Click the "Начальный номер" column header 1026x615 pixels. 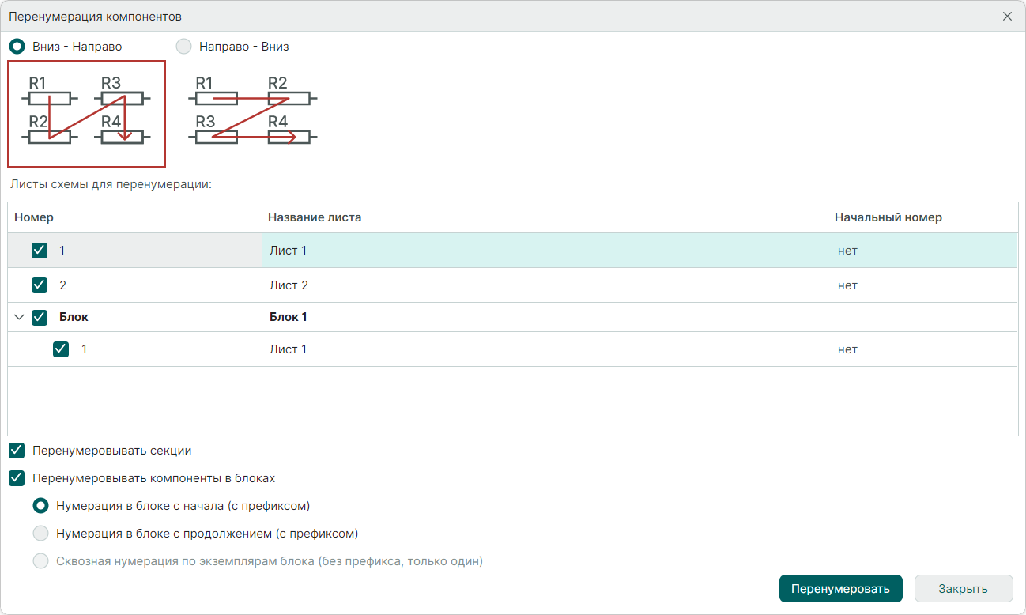888,217
